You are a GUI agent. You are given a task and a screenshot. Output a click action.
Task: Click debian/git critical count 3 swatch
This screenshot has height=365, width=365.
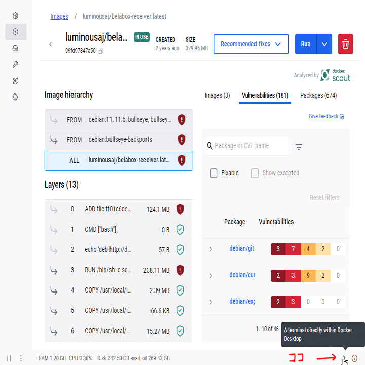coord(278,249)
